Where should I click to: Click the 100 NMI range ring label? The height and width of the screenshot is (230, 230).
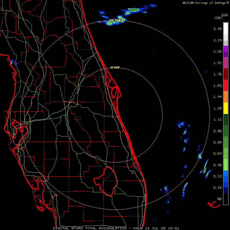tap(115, 20)
